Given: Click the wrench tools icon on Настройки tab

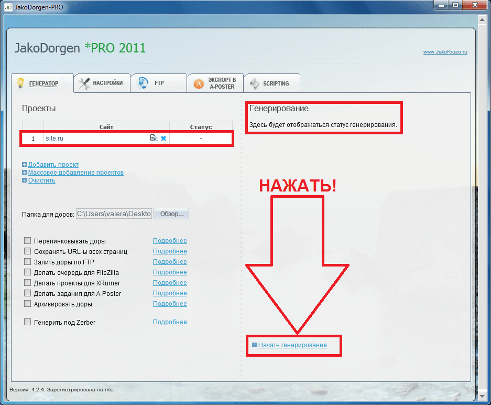Looking at the screenshot, I should 84,83.
